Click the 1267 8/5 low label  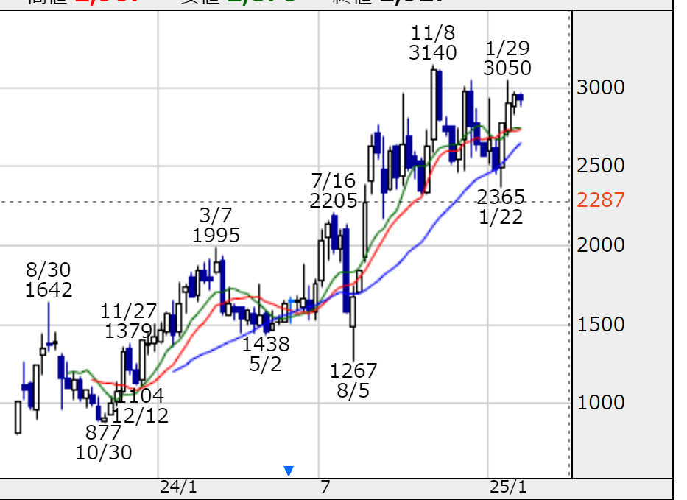click(353, 381)
